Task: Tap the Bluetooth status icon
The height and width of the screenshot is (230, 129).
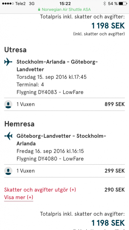Action: 104,4
